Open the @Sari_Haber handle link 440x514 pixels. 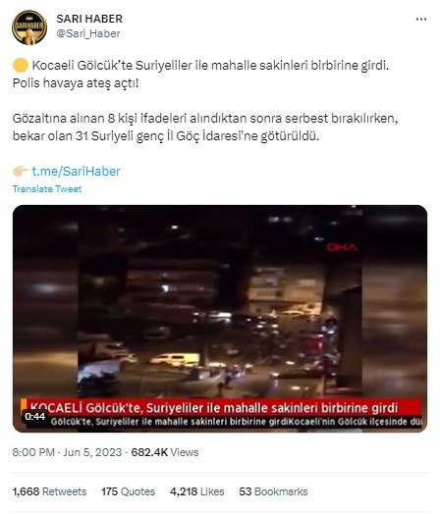88,33
